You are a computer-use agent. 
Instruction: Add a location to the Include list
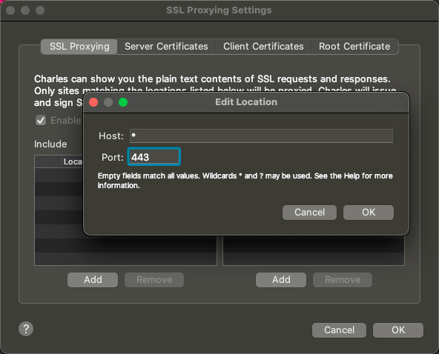coord(93,280)
